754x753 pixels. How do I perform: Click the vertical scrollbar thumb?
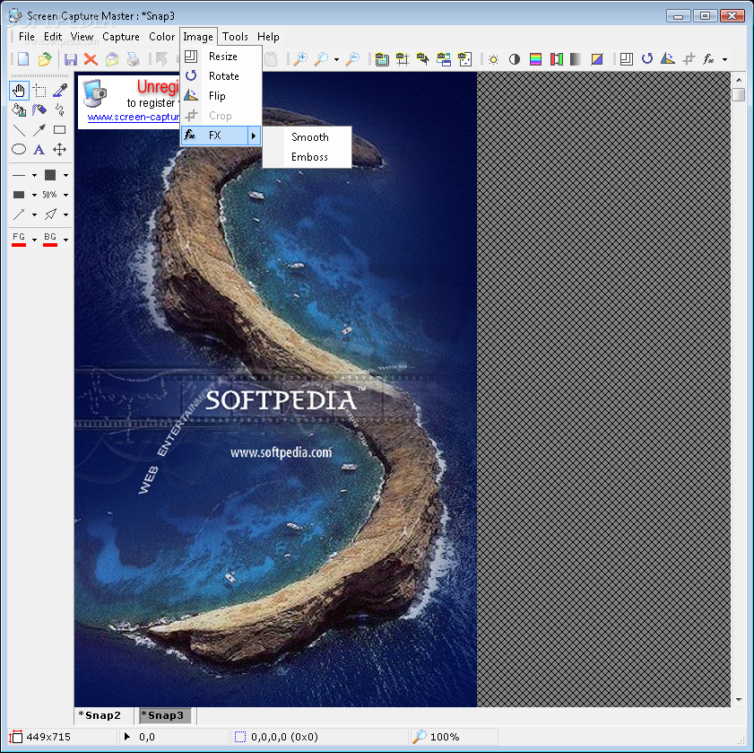pyautogui.click(x=738, y=94)
